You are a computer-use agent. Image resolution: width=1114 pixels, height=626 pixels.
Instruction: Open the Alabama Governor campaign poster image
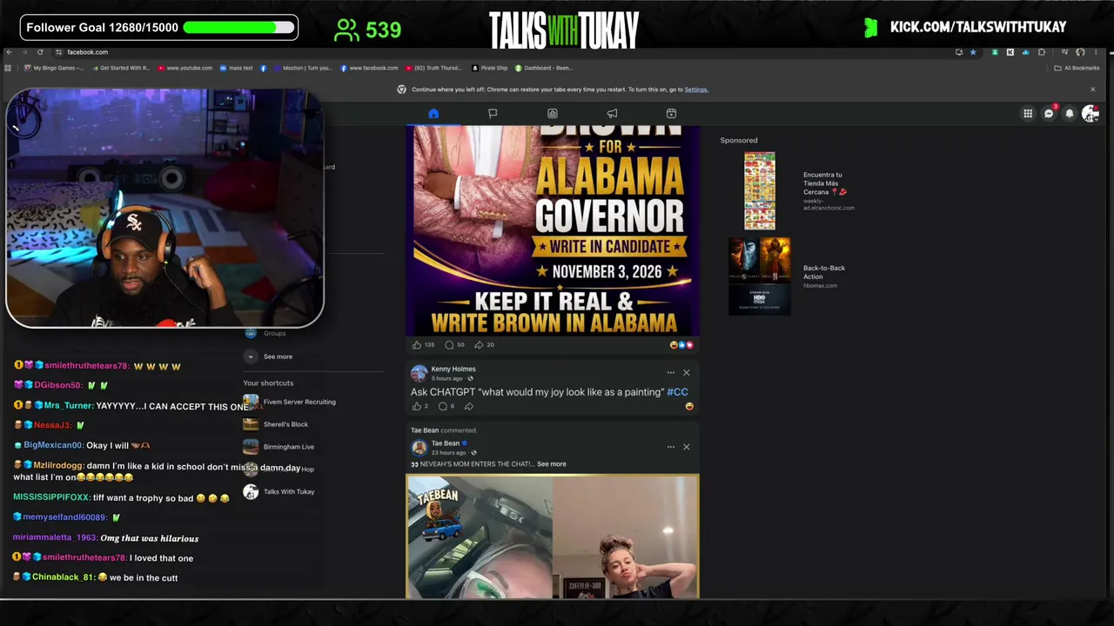click(553, 230)
